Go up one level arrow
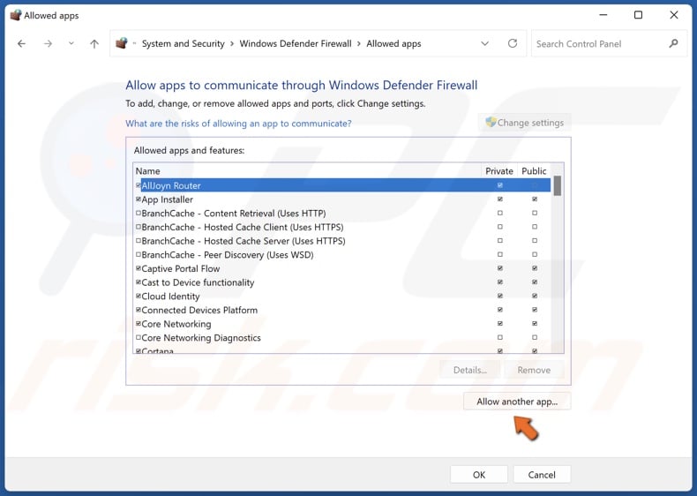Viewport: 697px width, 496px height. [x=94, y=43]
